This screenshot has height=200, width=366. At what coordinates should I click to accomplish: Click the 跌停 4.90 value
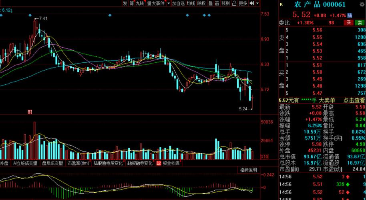click(361, 144)
